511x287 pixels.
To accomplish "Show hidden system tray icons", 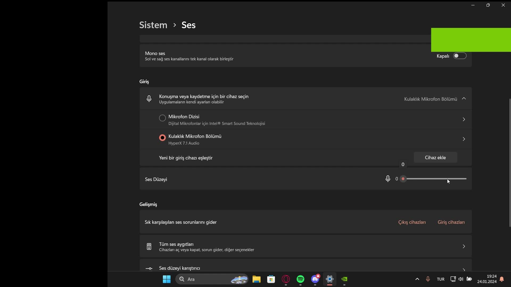I will coord(417,279).
